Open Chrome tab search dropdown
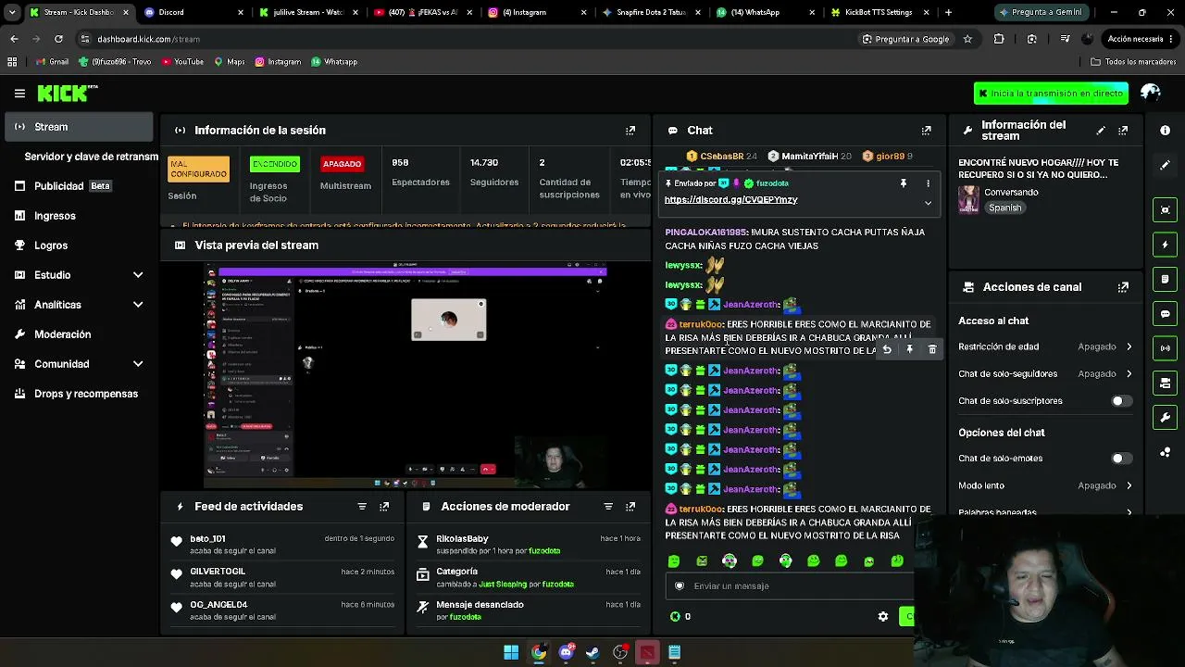Screen dimensions: 1185x667 pyautogui.click(x=12, y=12)
